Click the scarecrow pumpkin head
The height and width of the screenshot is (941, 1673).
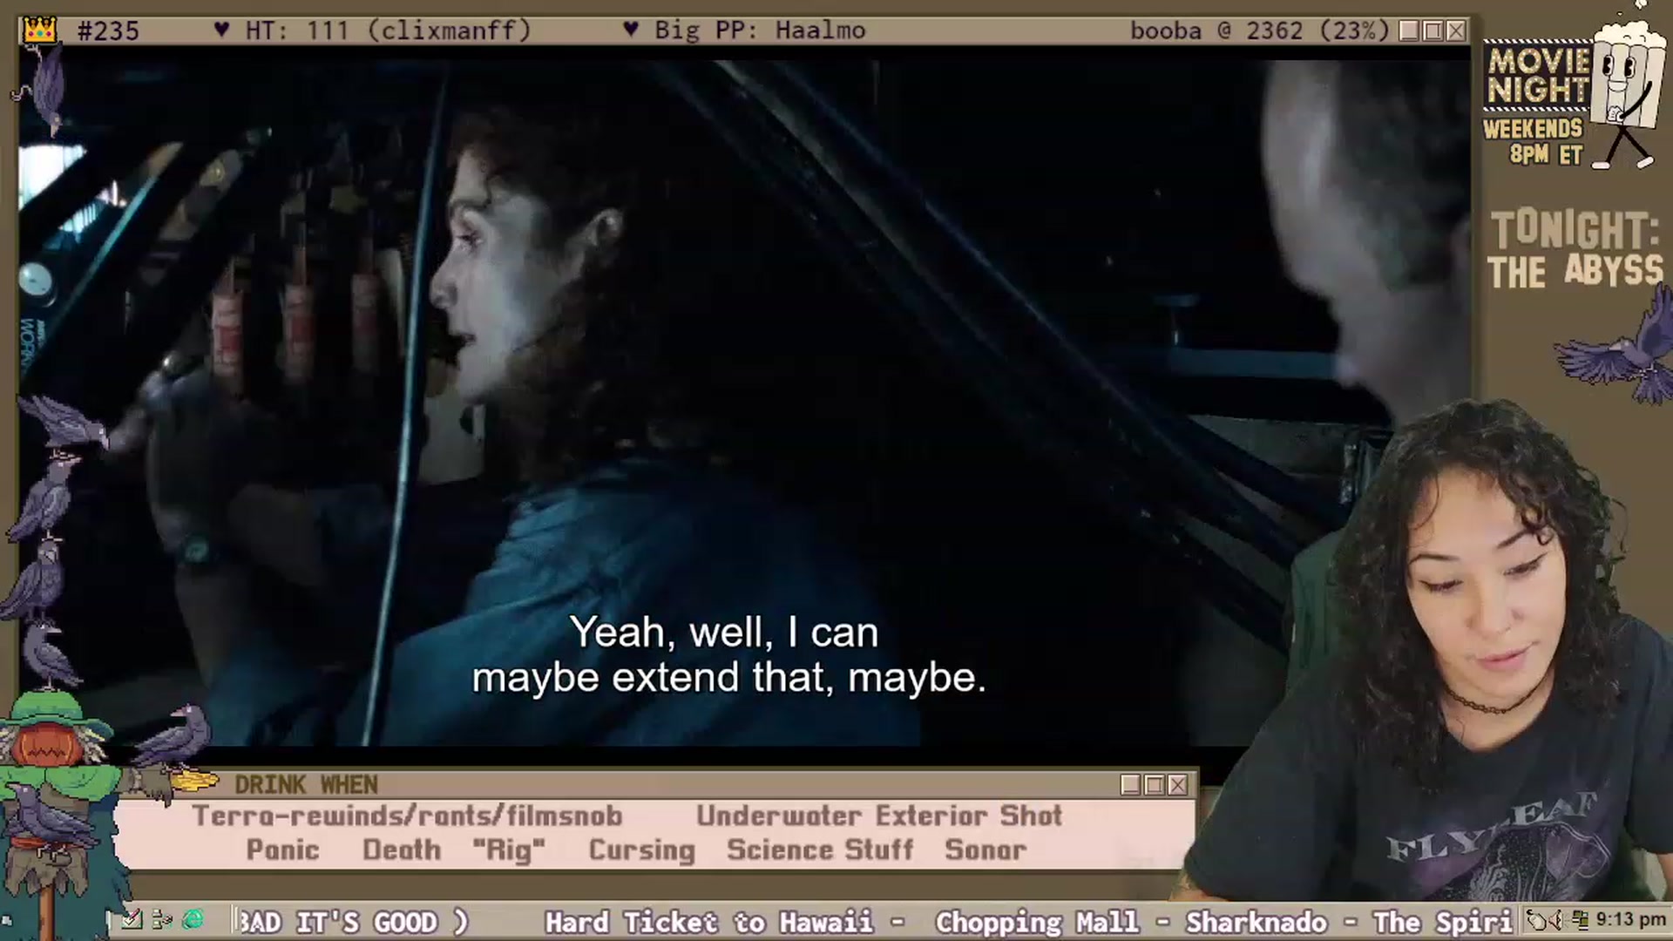(47, 747)
